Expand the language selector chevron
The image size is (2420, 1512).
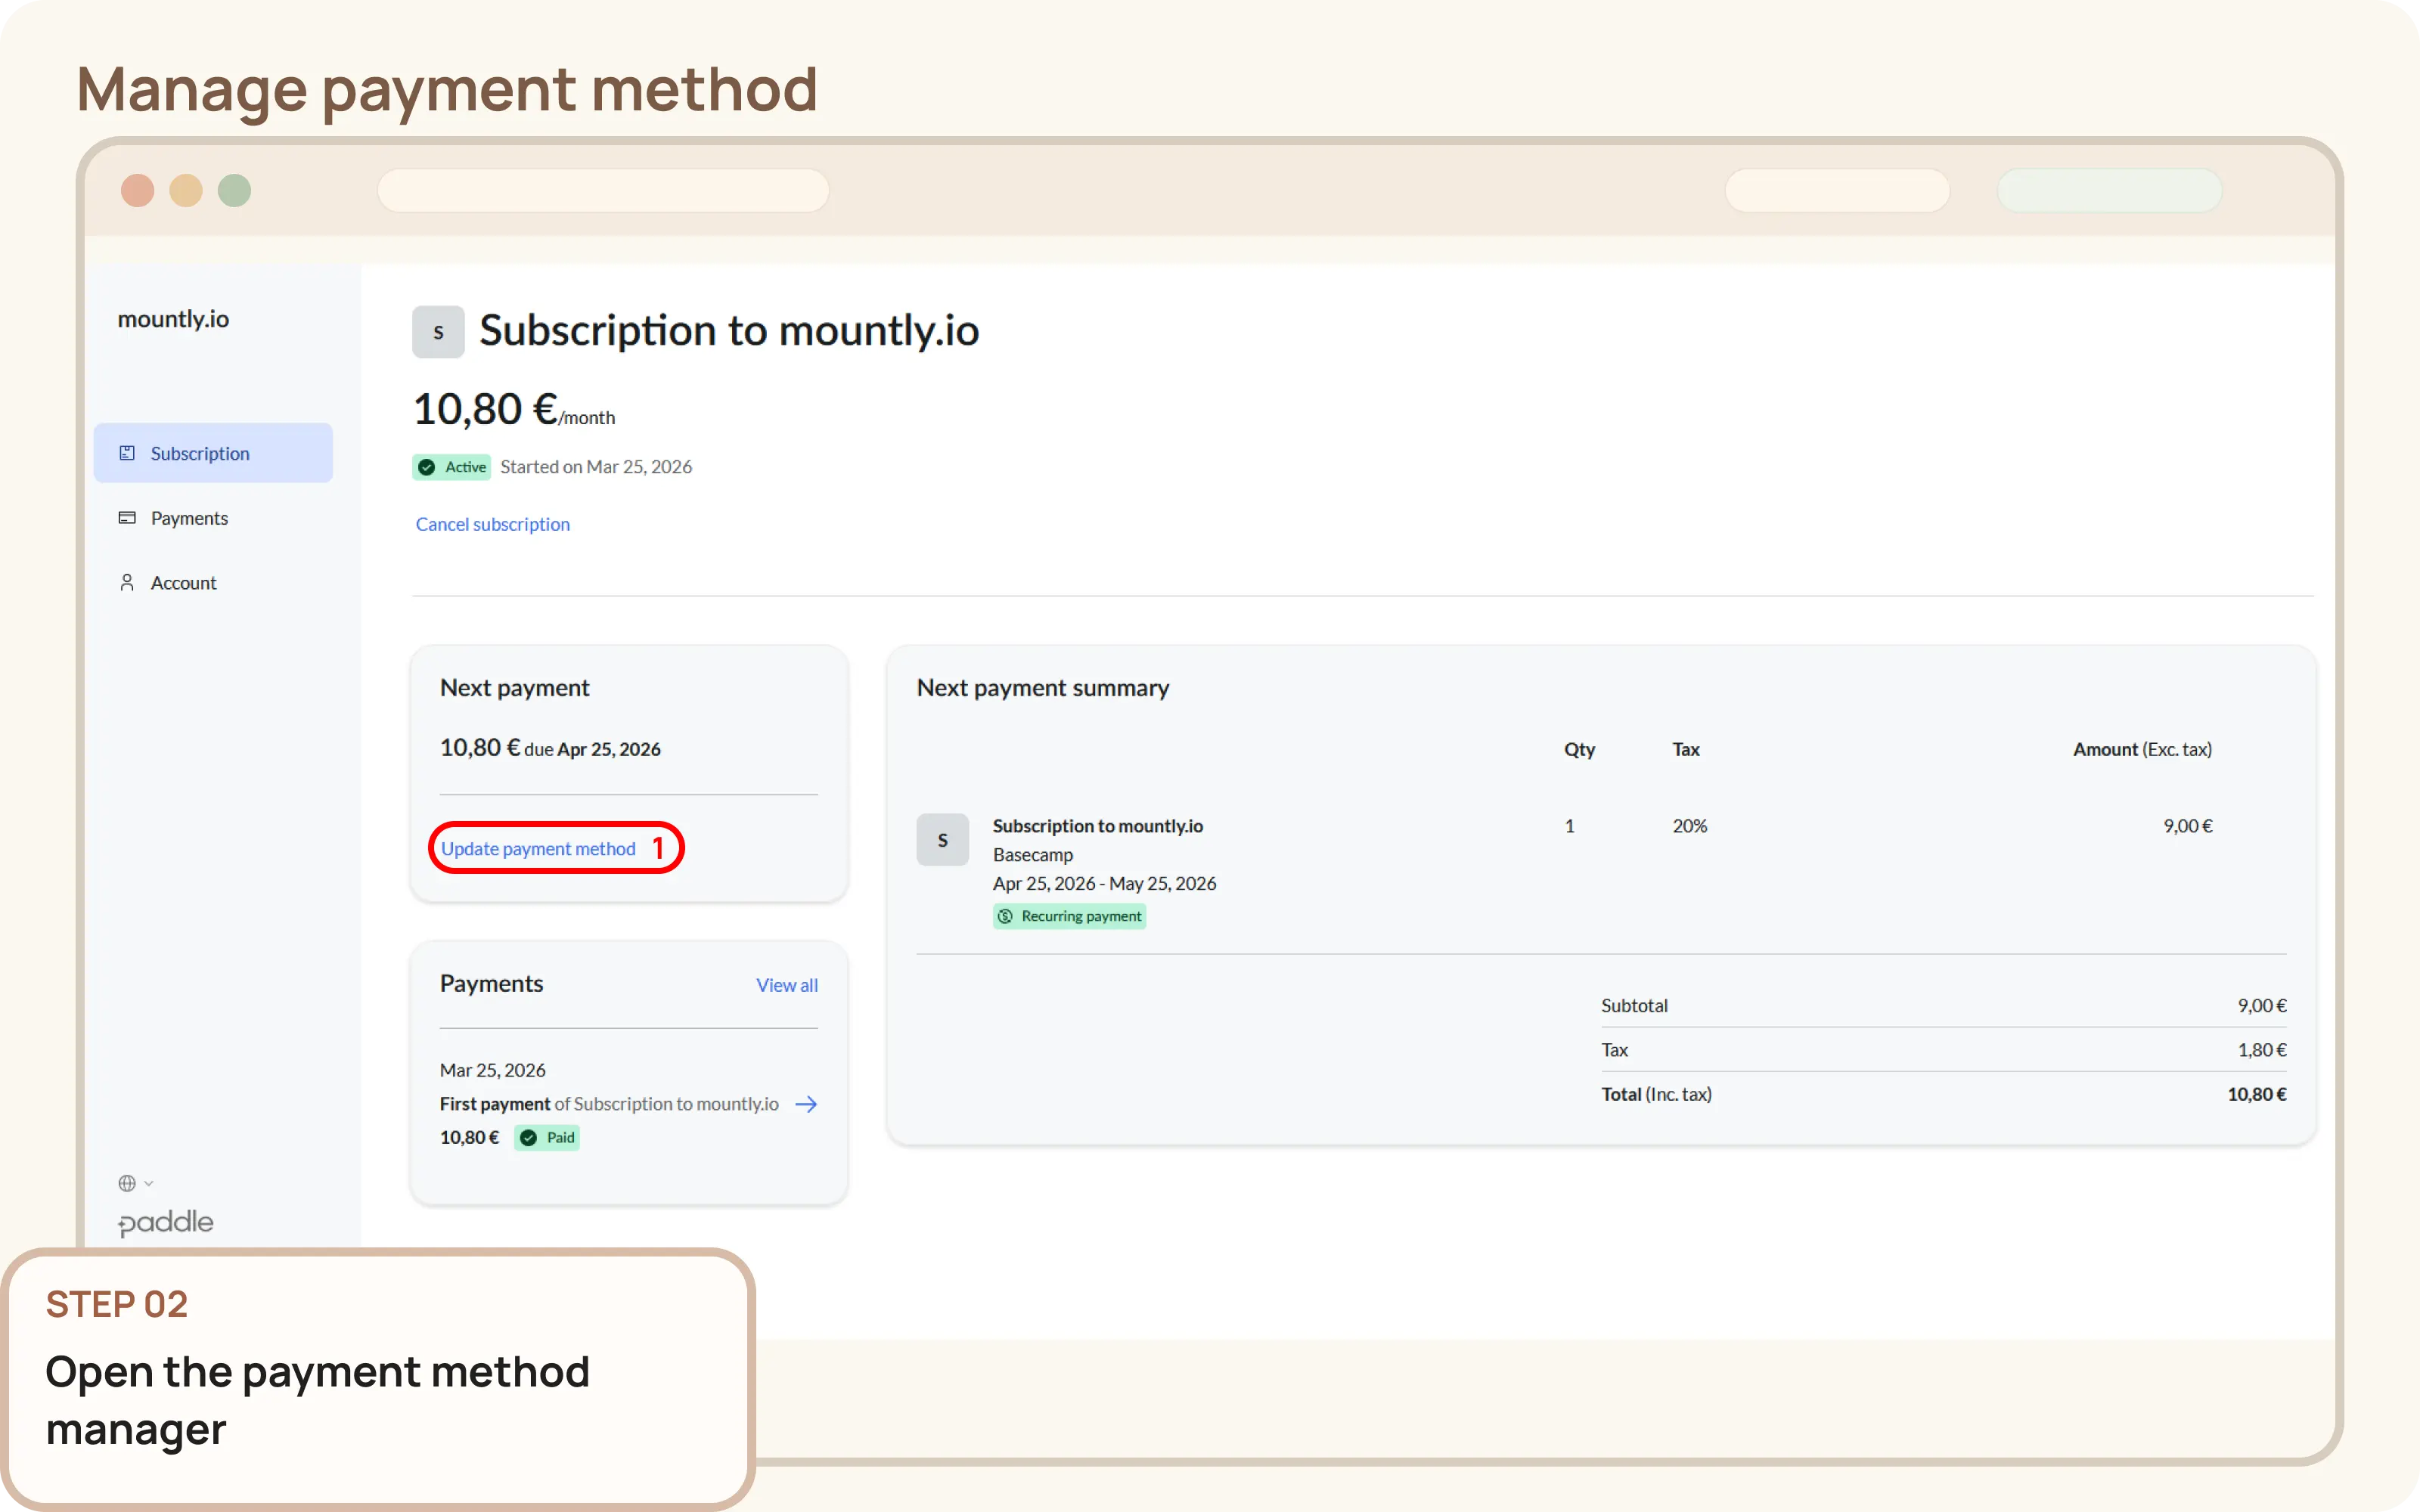click(x=147, y=1182)
